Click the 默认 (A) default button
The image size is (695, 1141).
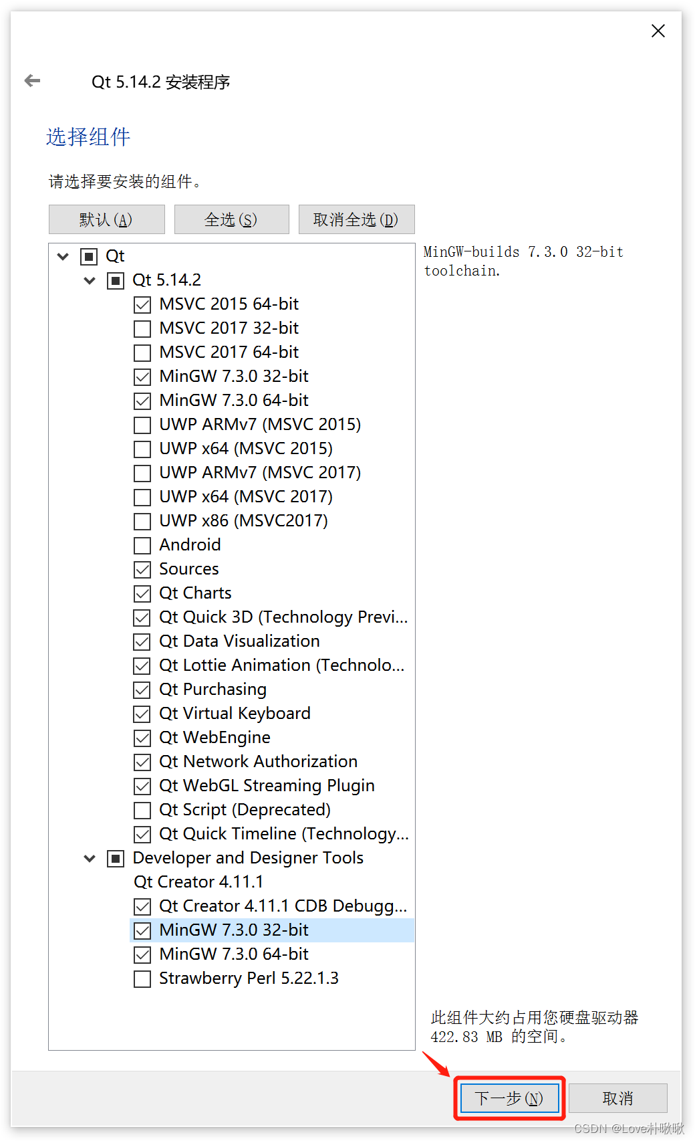click(107, 219)
